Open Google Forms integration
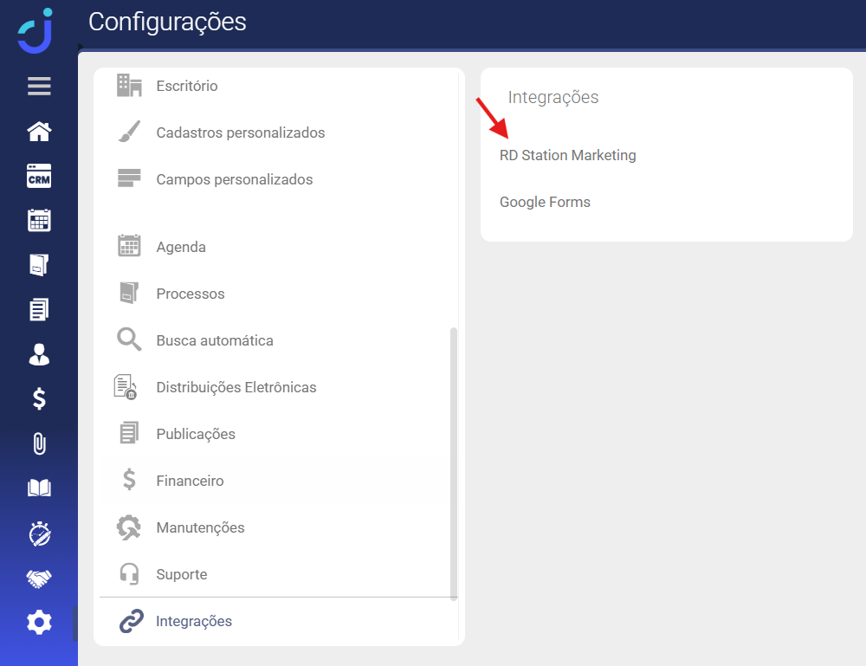866x666 pixels. point(545,203)
